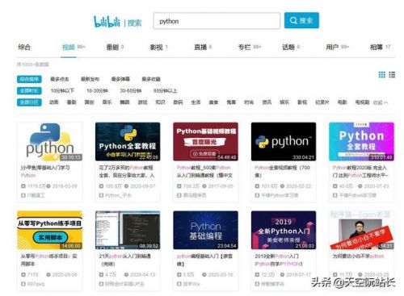This screenshot has height=296, width=404.
Task: Open the 相簿 tab
Action: (377, 48)
